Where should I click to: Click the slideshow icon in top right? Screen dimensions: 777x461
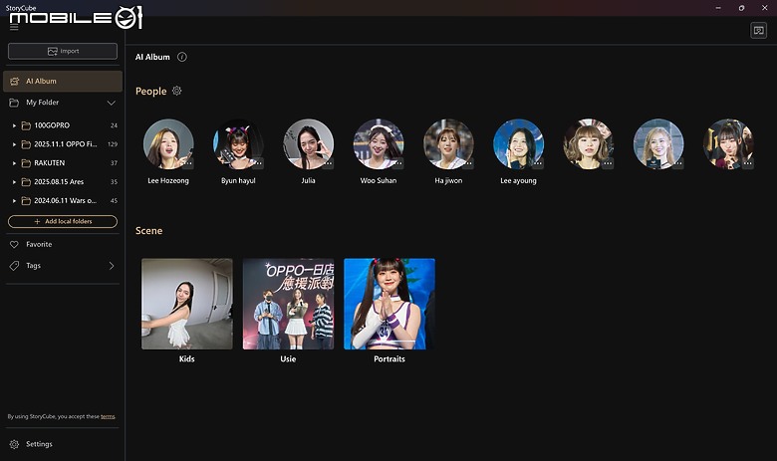click(x=758, y=31)
